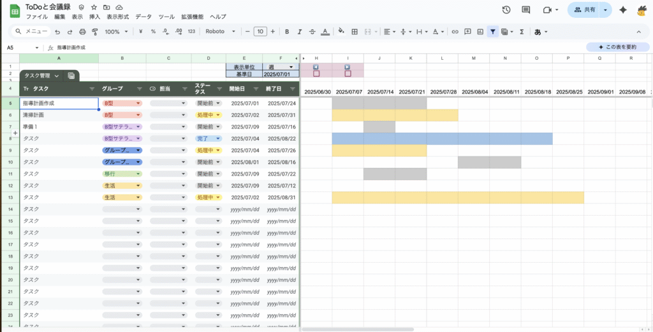Viewport: 653px width, 332px height.
Task: Tick the checkbox in column H row 2
Action: 316,74
